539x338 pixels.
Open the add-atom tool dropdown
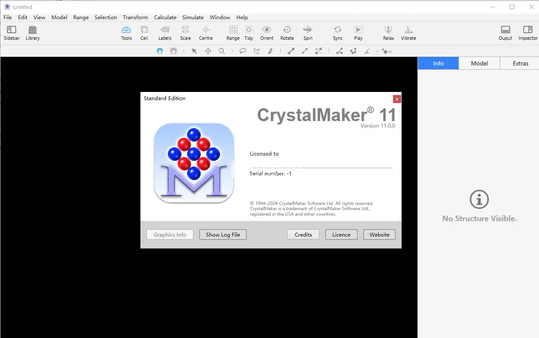tap(387, 51)
